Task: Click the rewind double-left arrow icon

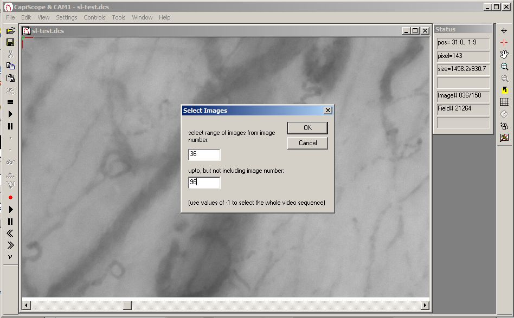Action: point(10,233)
